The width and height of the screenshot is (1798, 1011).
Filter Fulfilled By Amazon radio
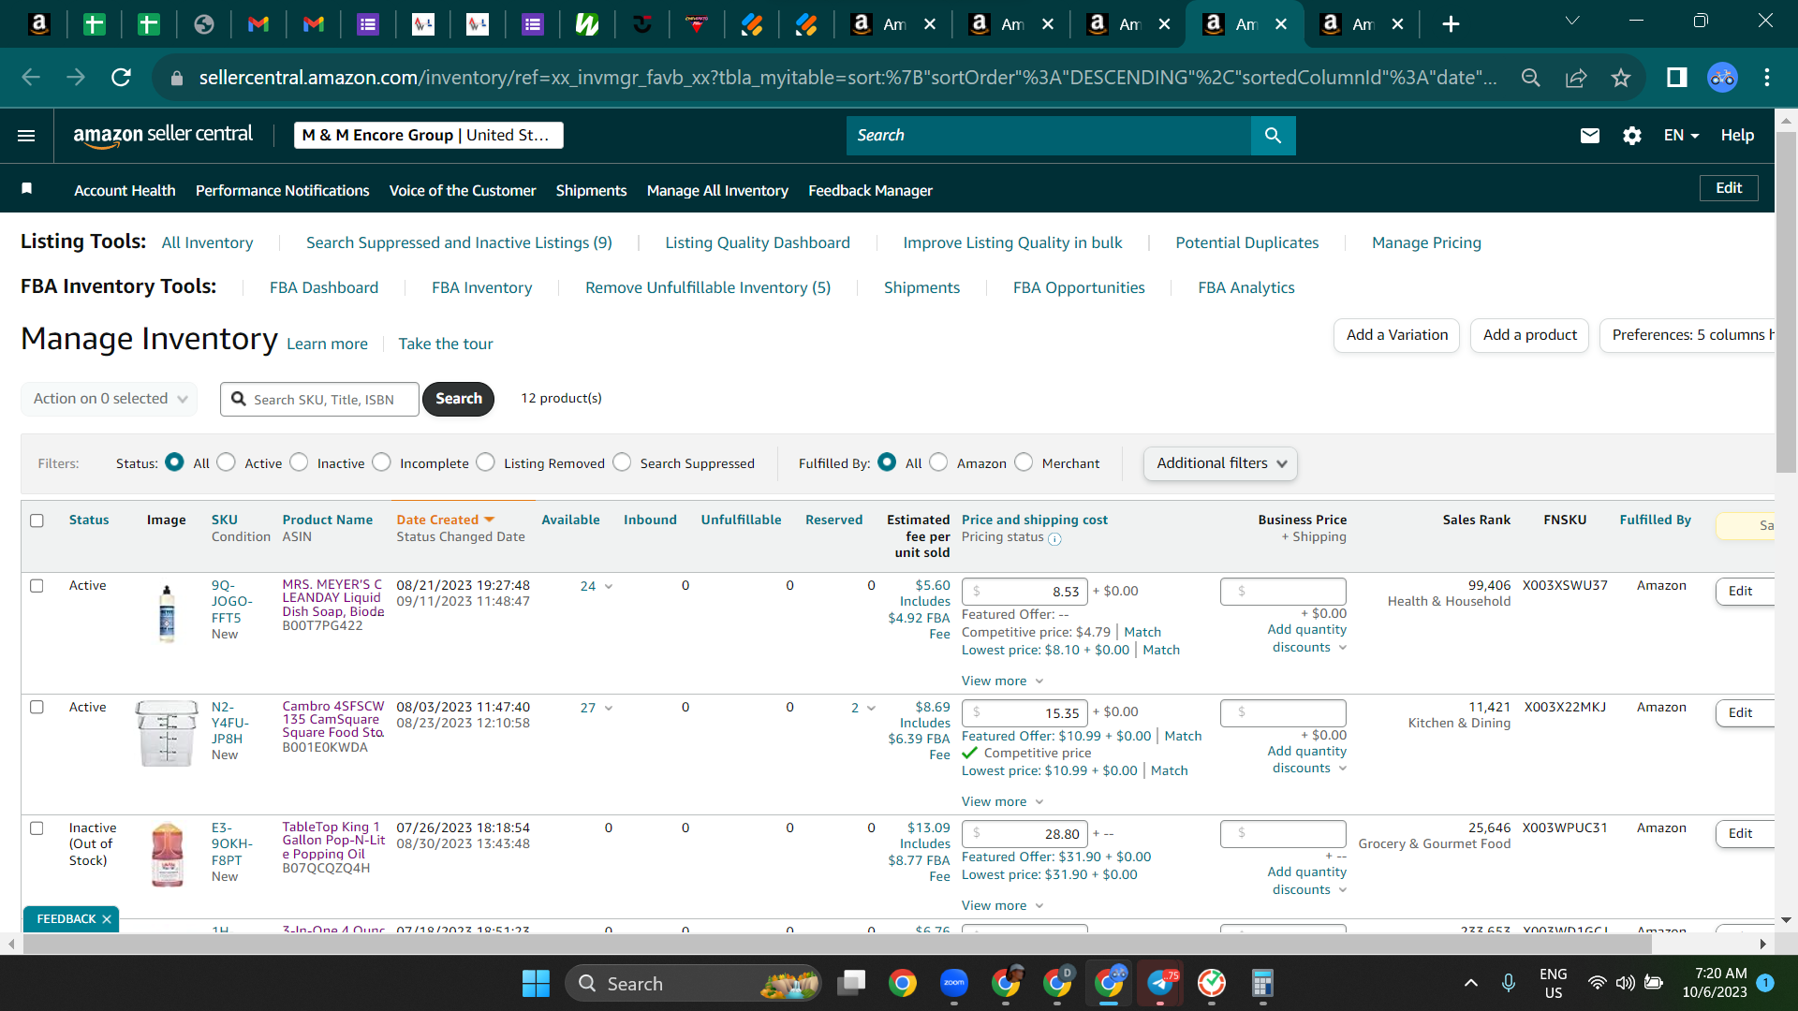(x=938, y=462)
